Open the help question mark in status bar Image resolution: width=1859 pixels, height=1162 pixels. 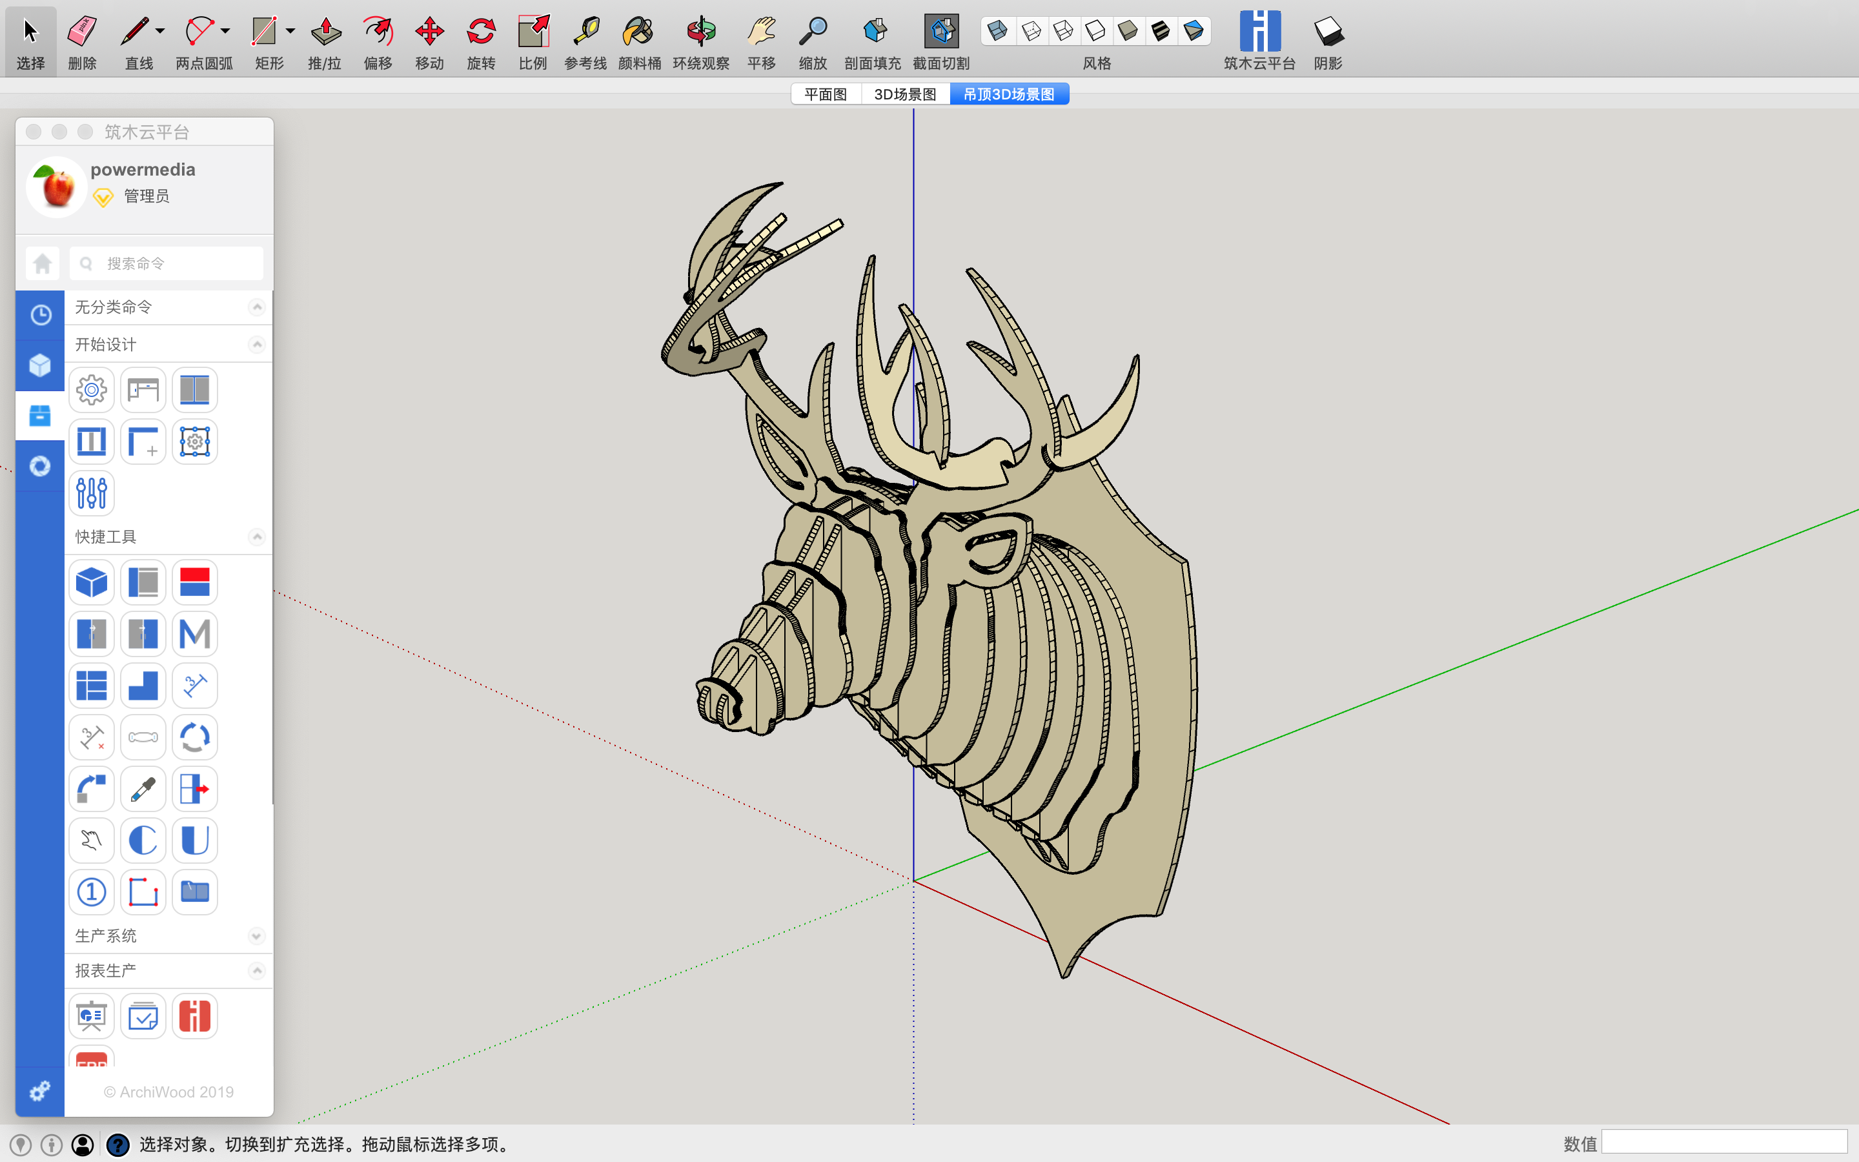[x=117, y=1145]
